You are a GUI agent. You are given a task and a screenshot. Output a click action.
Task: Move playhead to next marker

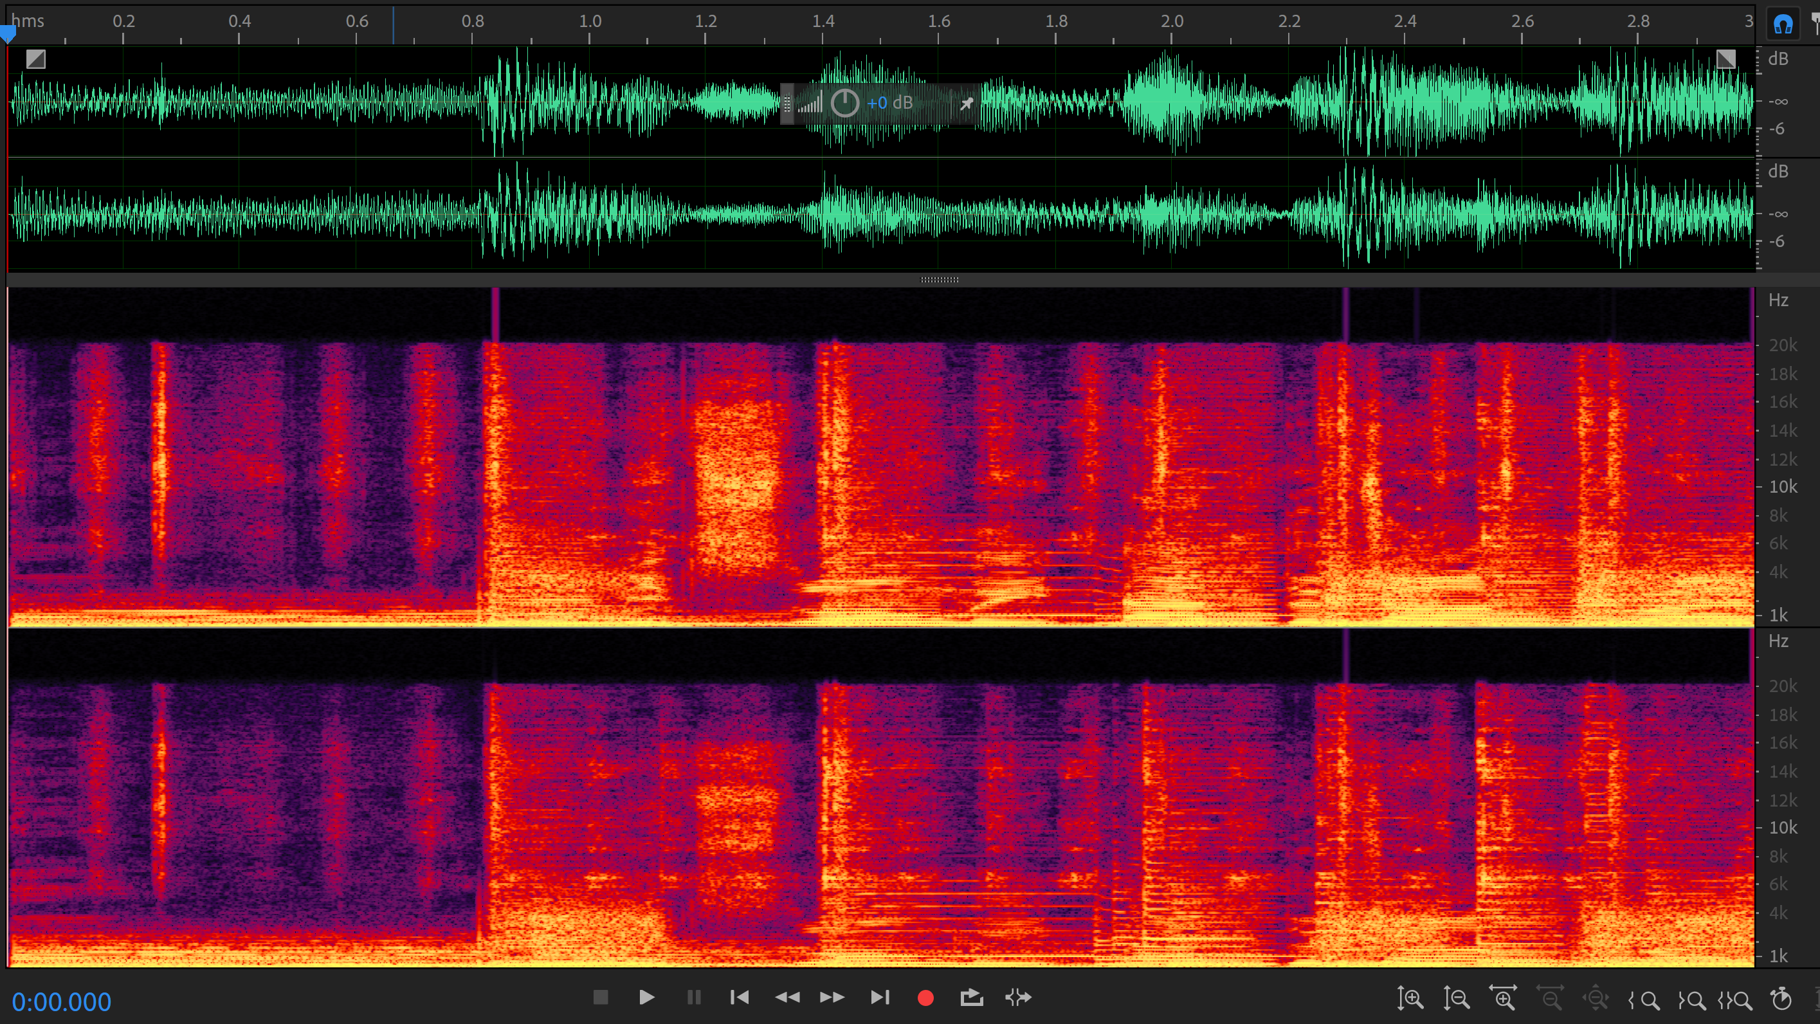(x=880, y=997)
